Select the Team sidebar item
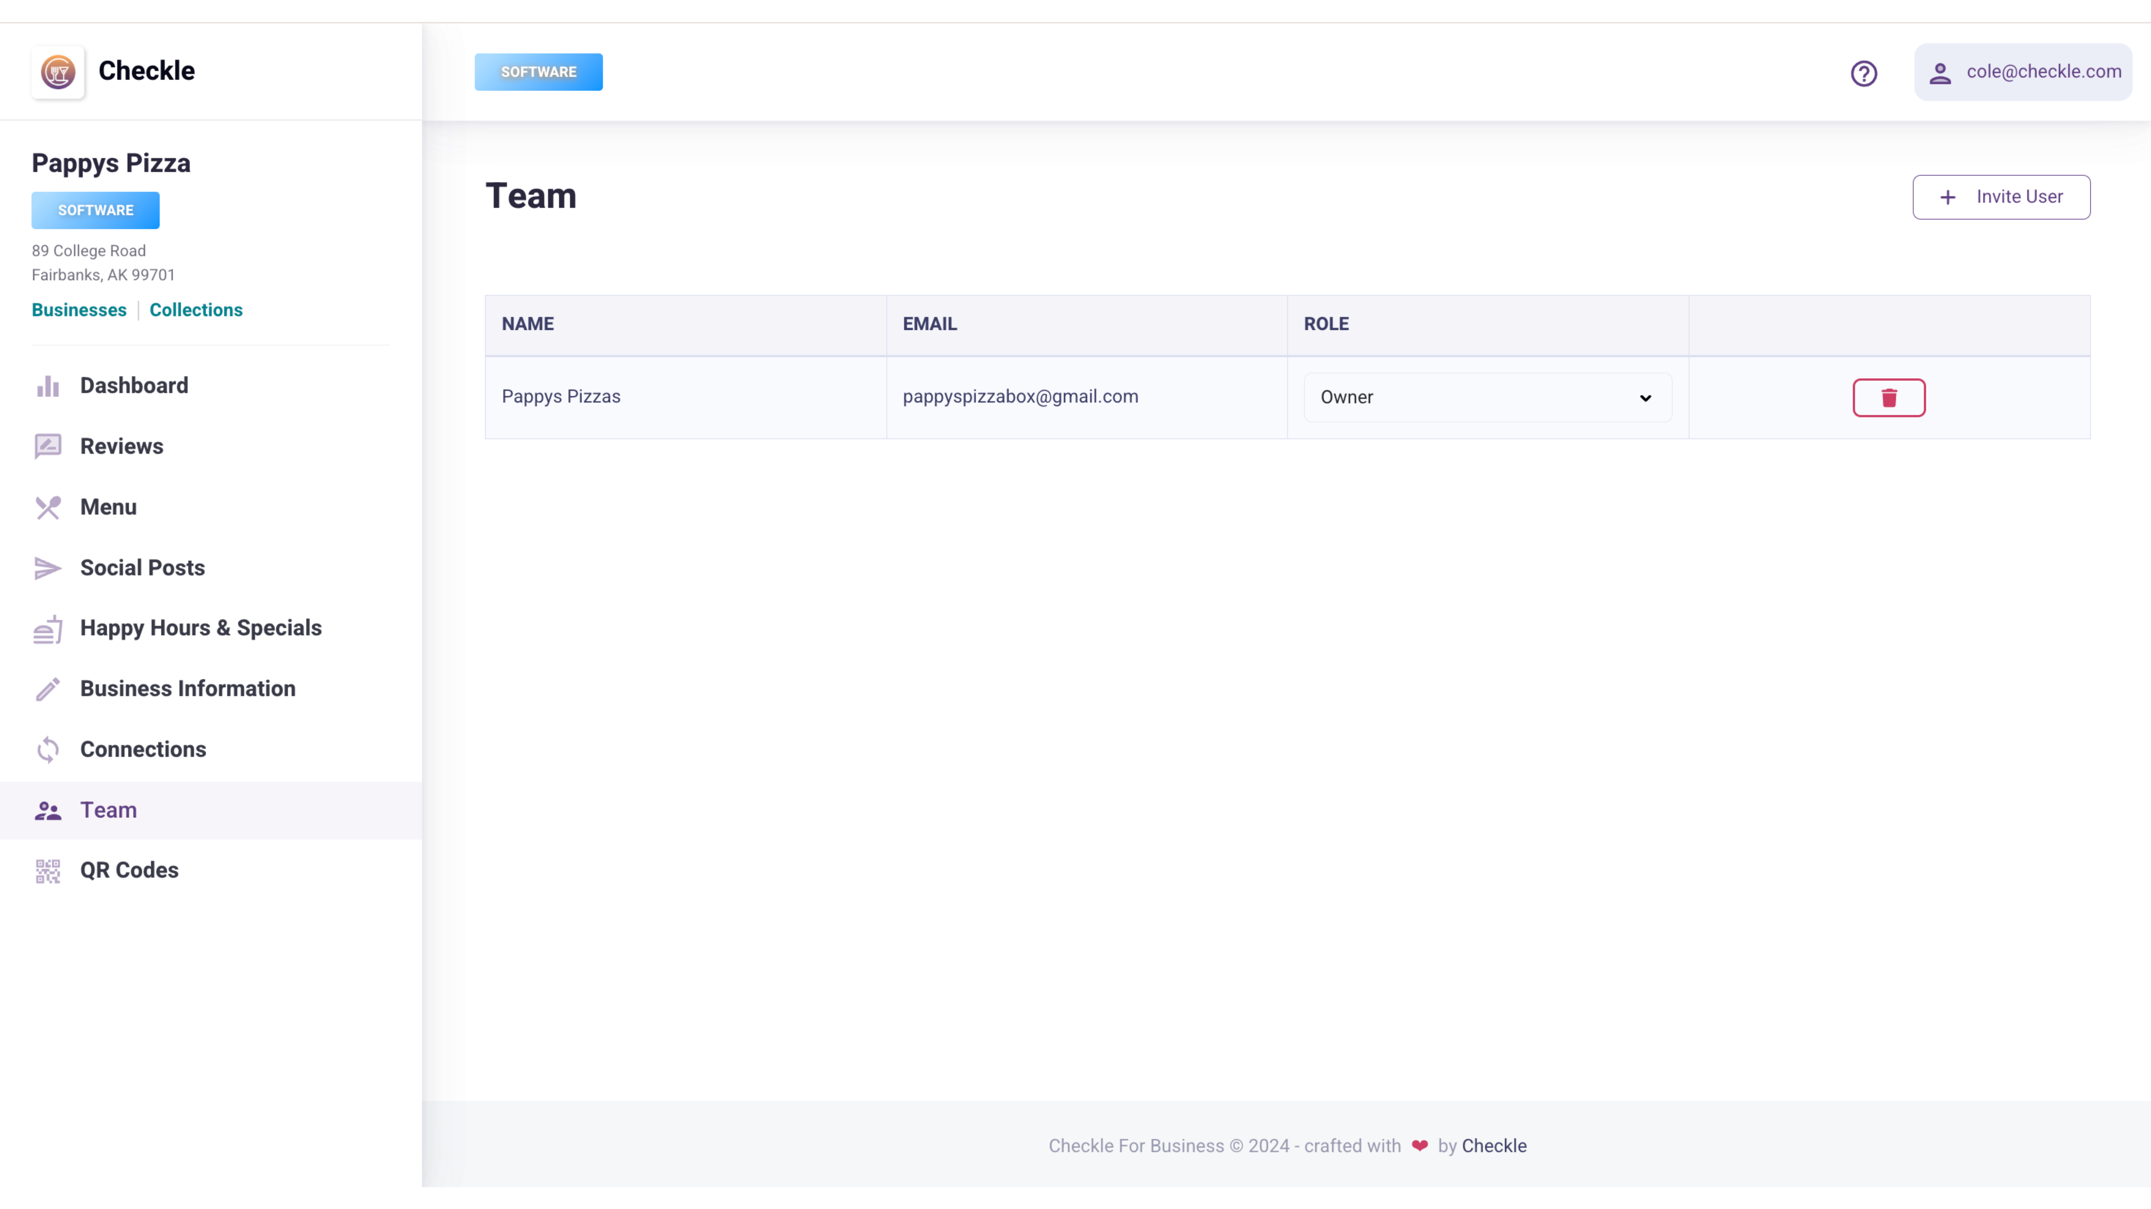The image size is (2151, 1209). [x=210, y=810]
